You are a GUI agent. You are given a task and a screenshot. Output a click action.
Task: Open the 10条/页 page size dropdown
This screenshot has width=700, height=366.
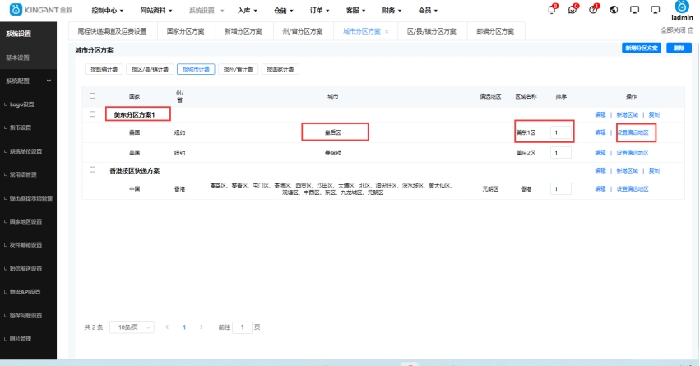coord(132,327)
